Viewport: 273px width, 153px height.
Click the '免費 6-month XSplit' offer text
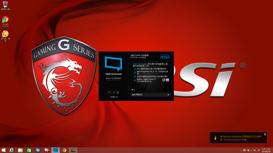[140, 55]
